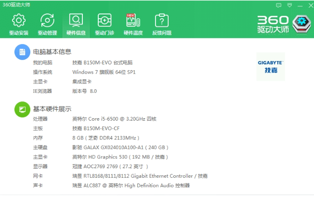The height and width of the screenshot is (197, 314).
Task: Click the 360驱动大师 window title text
Action: [x=16, y=5]
